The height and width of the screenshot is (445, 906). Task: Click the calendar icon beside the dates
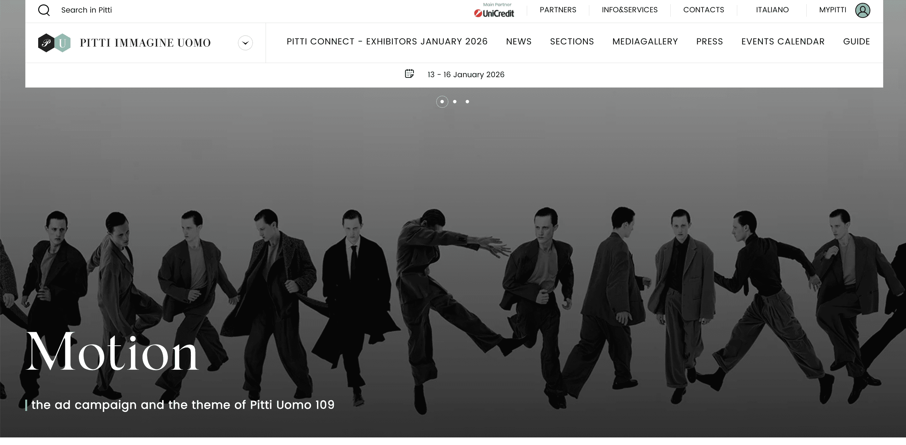(409, 74)
